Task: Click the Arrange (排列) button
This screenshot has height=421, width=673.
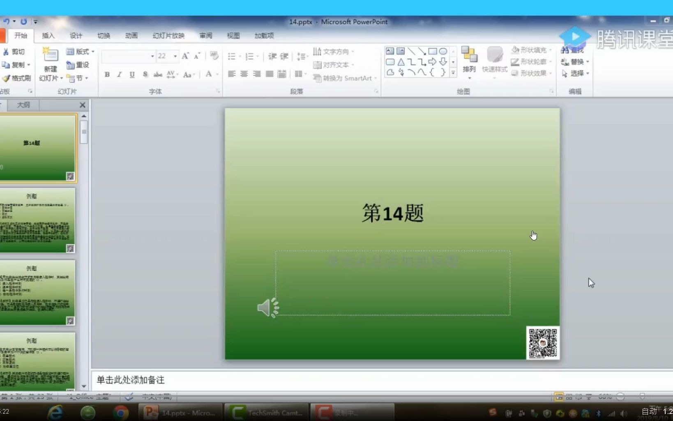Action: point(469,62)
